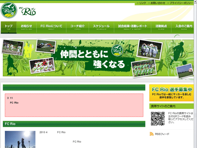Image resolution: width=197 pixels, height=148 pixels.
Task: Open the お問い合わせ contact link
Action: click(157, 3)
